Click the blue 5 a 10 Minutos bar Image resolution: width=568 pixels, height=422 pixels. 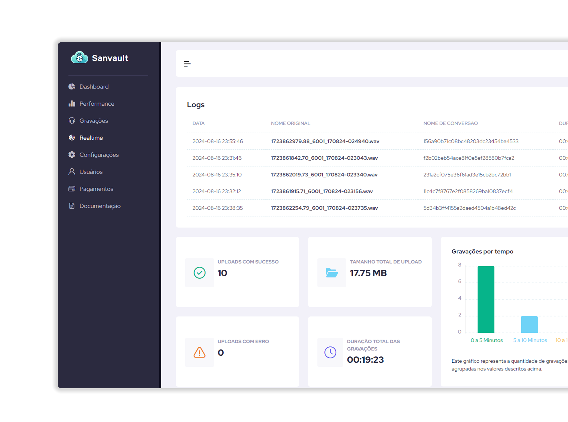tap(529, 324)
